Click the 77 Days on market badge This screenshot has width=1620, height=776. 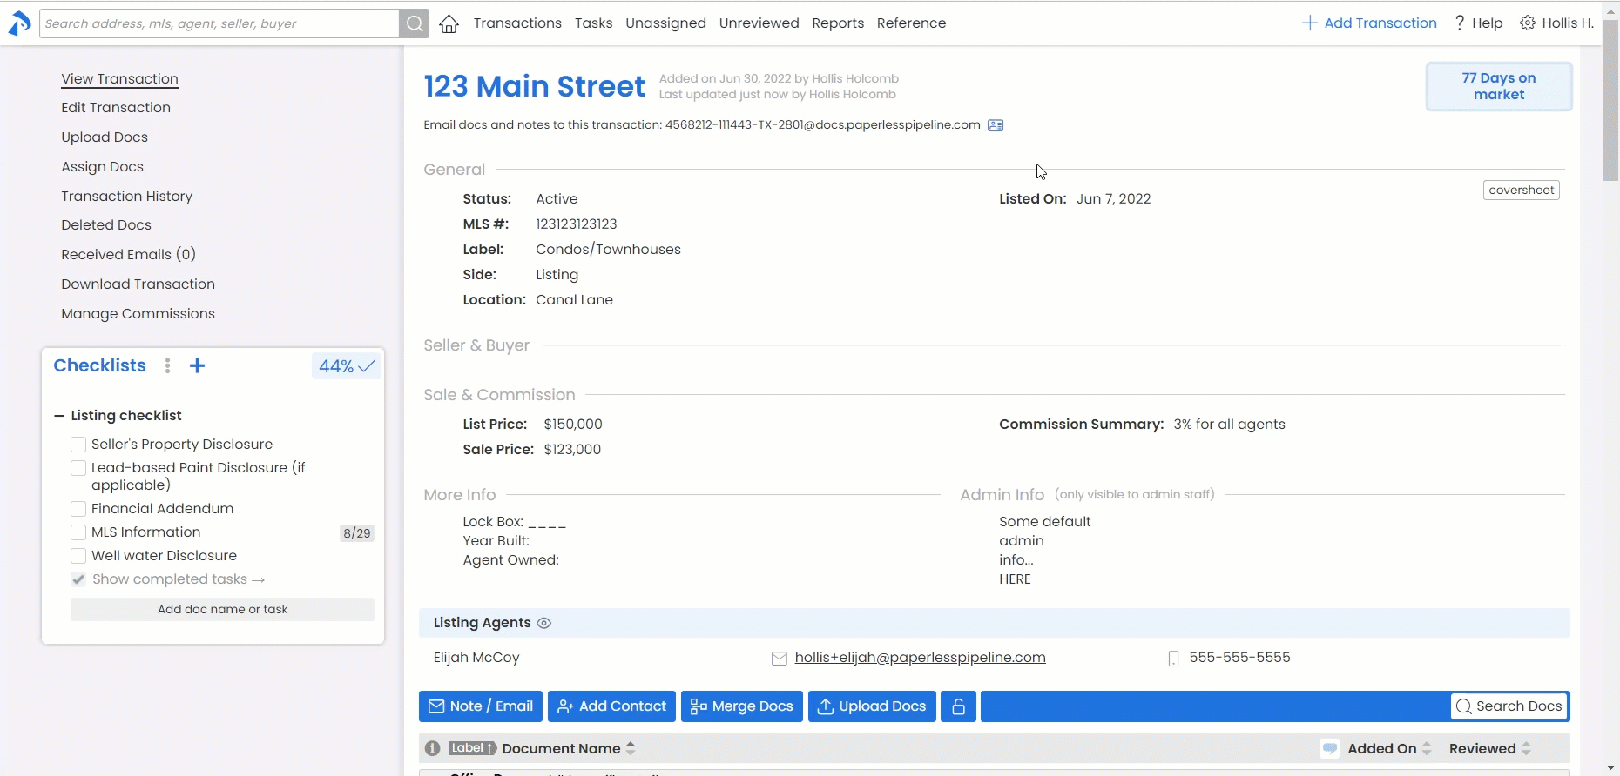tap(1499, 86)
